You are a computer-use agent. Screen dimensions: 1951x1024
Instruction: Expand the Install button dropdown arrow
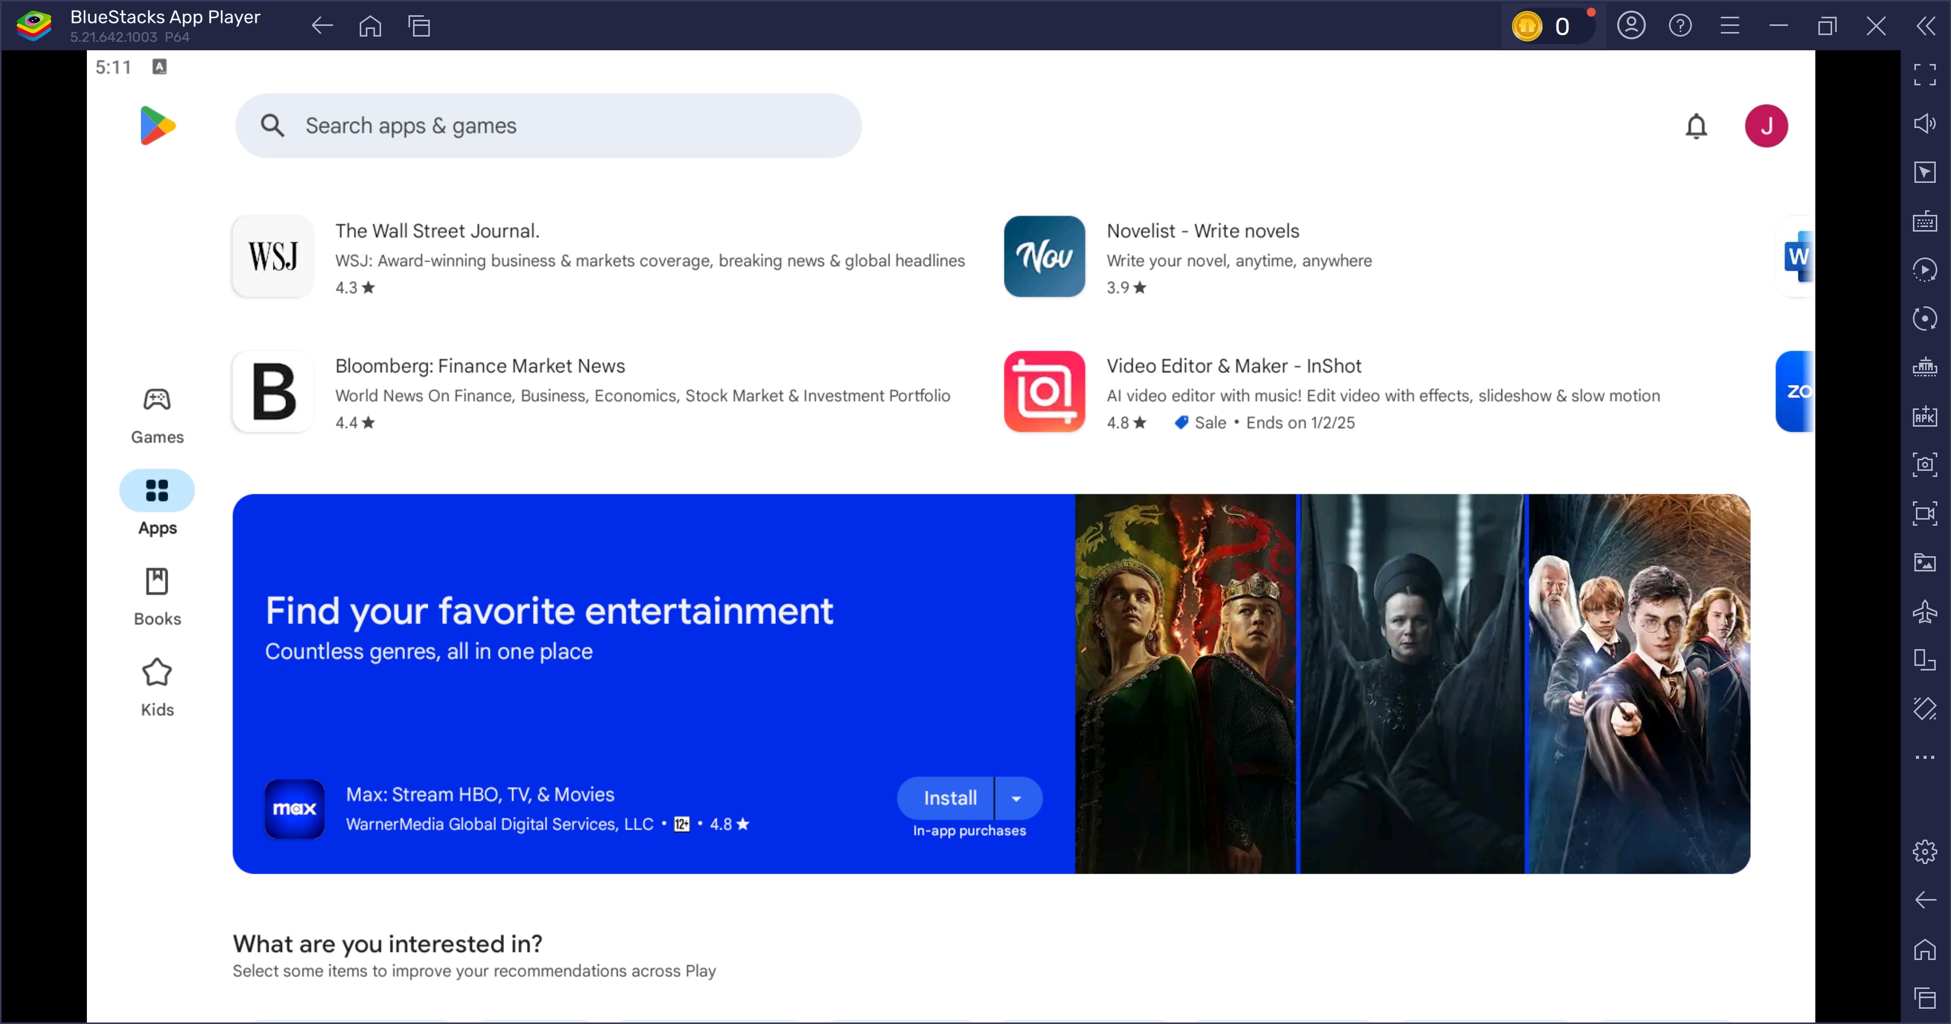click(x=1017, y=797)
